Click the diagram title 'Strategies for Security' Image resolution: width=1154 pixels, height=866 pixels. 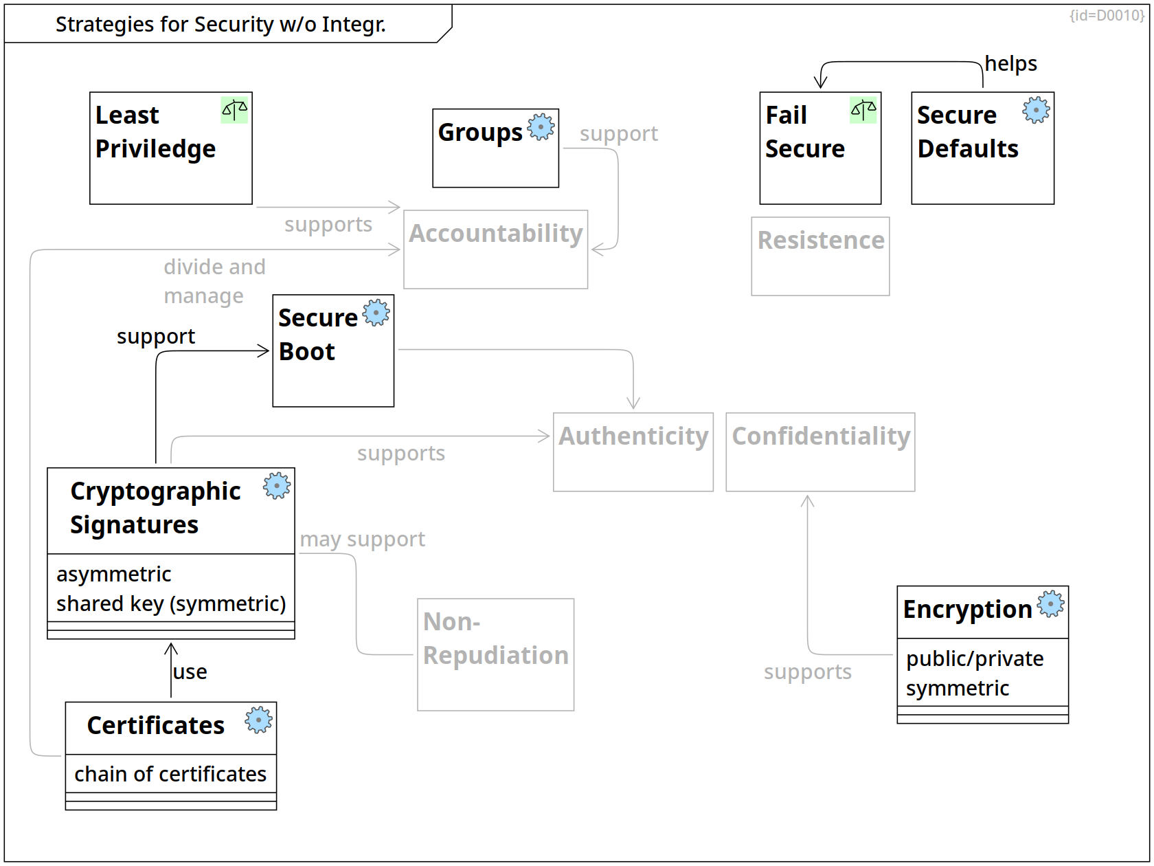[x=220, y=24]
